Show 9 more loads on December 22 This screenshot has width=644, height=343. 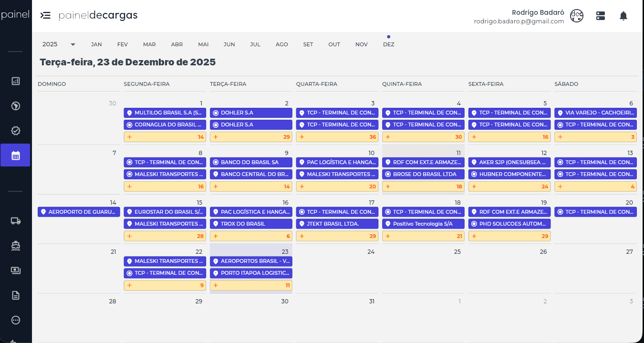[165, 285]
